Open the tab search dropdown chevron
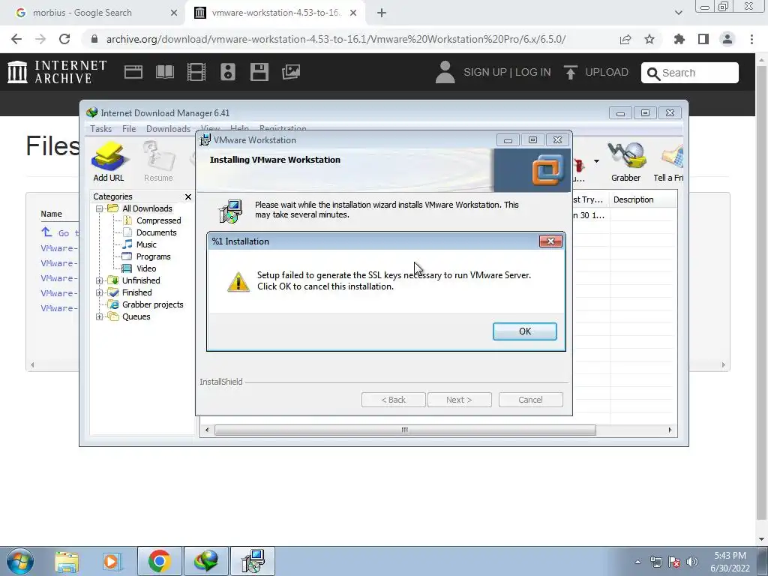 tap(678, 13)
